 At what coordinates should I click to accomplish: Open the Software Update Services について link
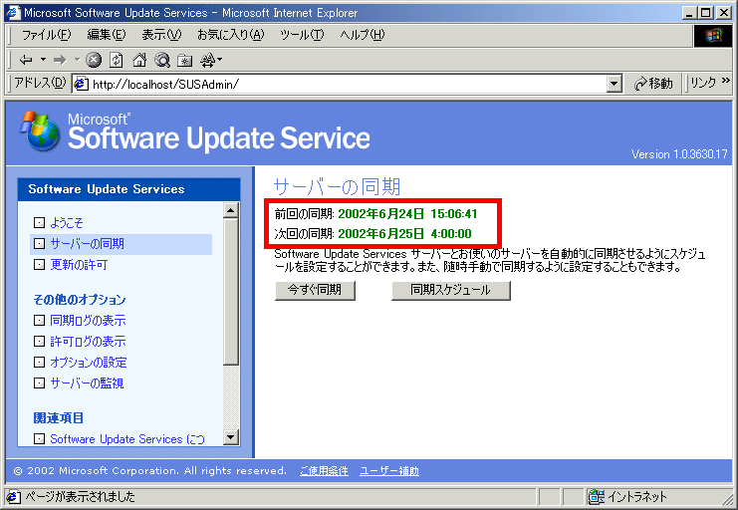pos(127,439)
